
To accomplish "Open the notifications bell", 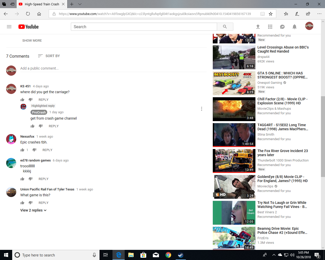I will [295, 27].
